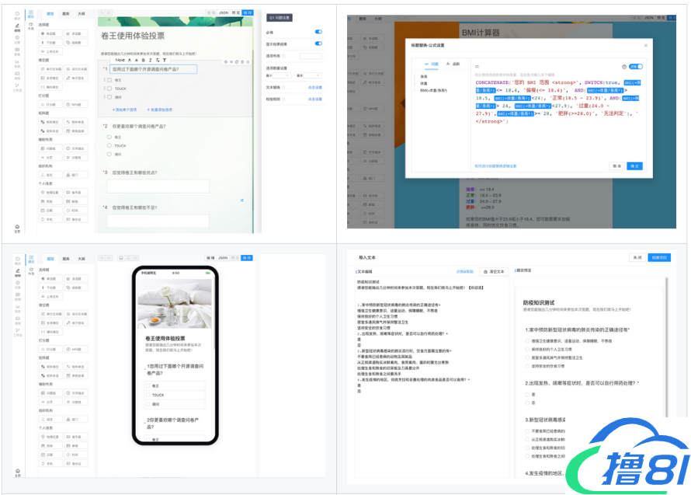Select the TDUCK radio option in question 2

[x=109, y=145]
